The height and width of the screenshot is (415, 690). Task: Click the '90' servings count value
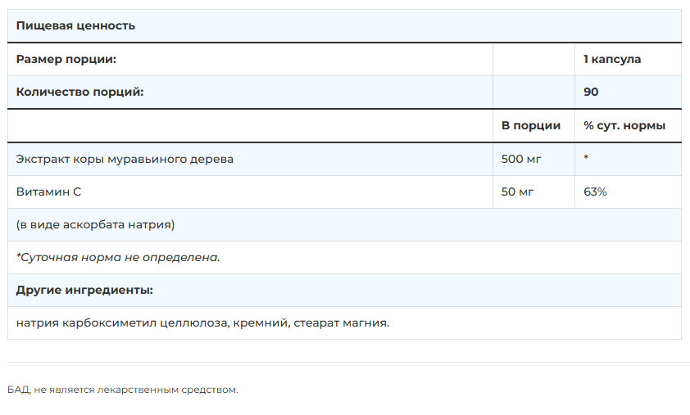[591, 92]
